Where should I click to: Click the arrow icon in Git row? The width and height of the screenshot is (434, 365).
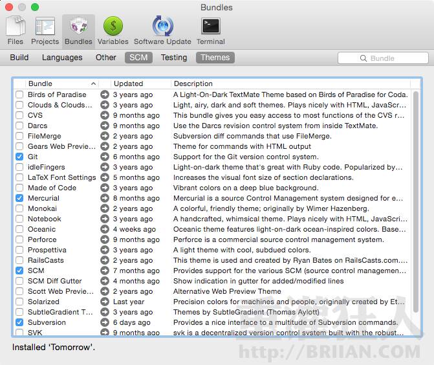[x=105, y=157]
